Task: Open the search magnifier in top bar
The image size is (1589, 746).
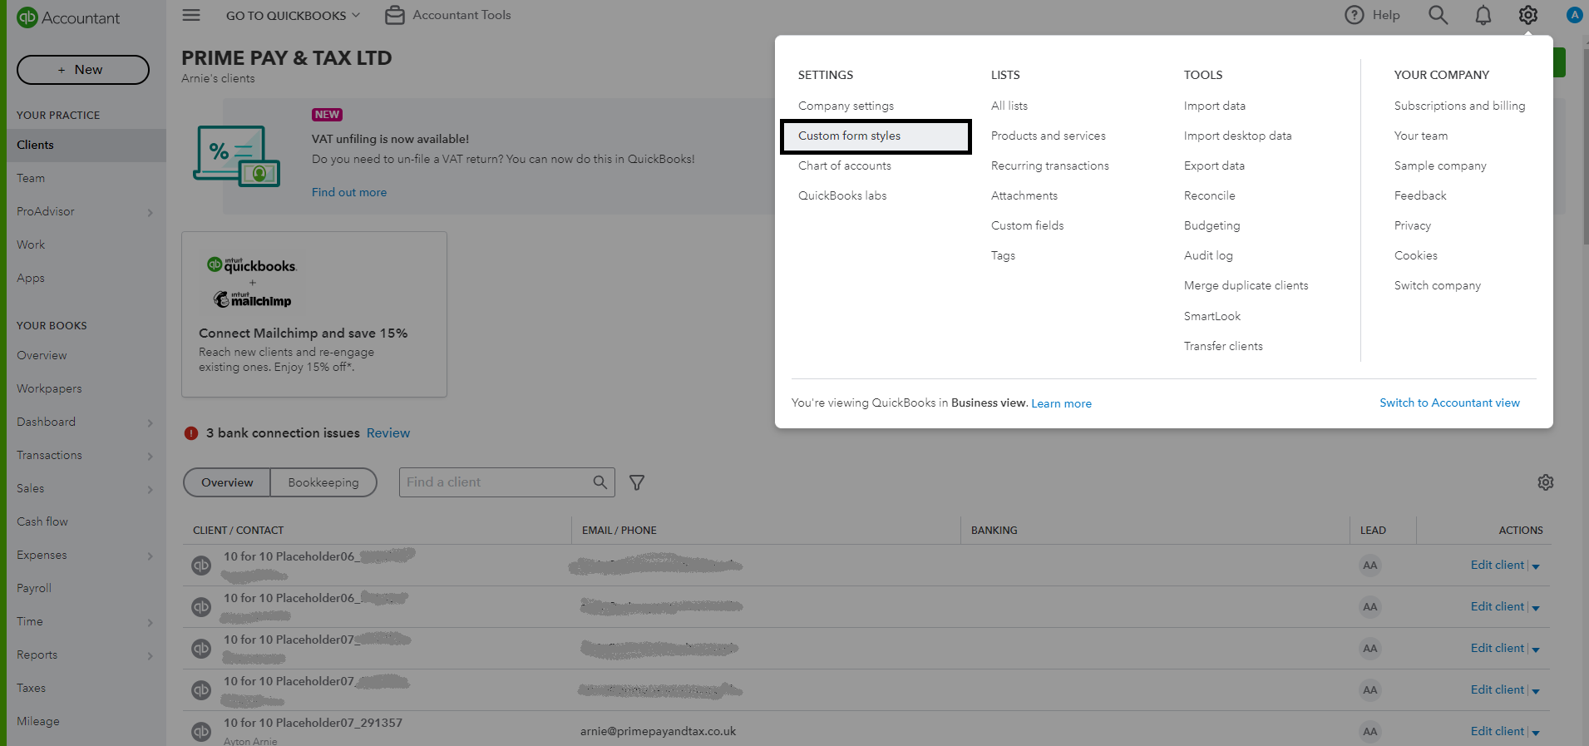Action: [x=1438, y=15]
